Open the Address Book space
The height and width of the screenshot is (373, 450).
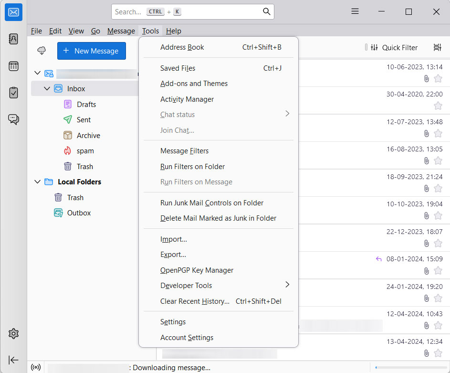point(13,39)
